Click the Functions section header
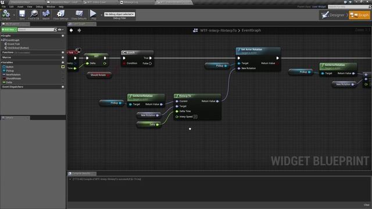Screen dimensions: 372x209 pyautogui.click(x=33, y=52)
